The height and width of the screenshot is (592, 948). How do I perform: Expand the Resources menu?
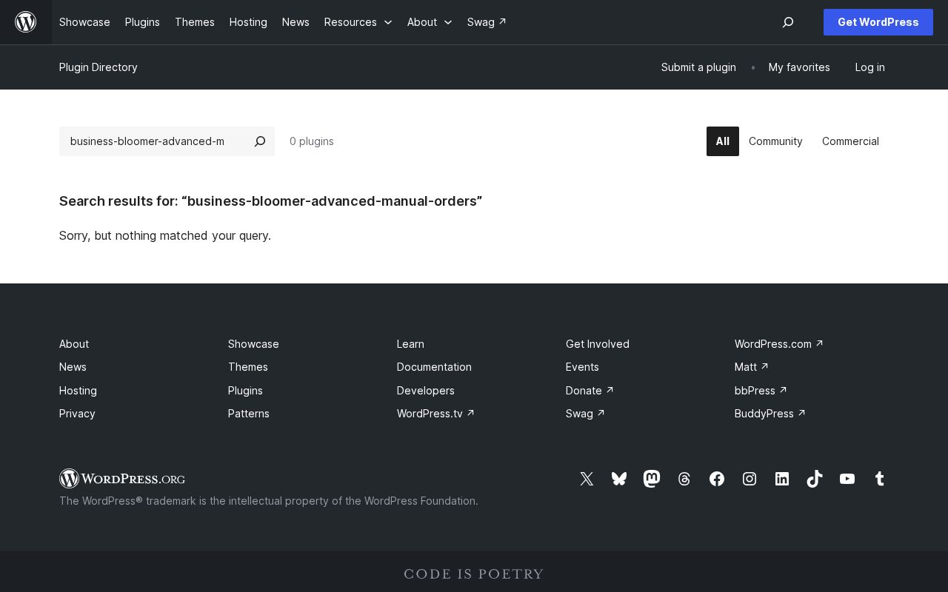[358, 22]
